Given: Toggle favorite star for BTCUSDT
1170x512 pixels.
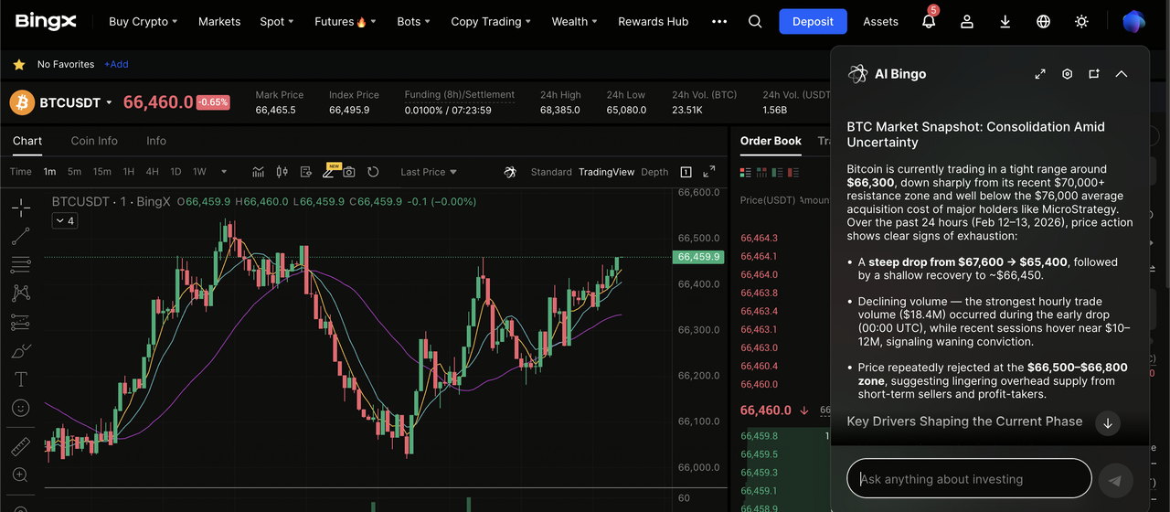Looking at the screenshot, I should pyautogui.click(x=18, y=65).
